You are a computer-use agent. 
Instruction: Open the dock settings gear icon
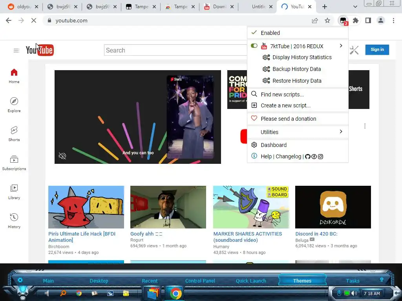pos(20,280)
